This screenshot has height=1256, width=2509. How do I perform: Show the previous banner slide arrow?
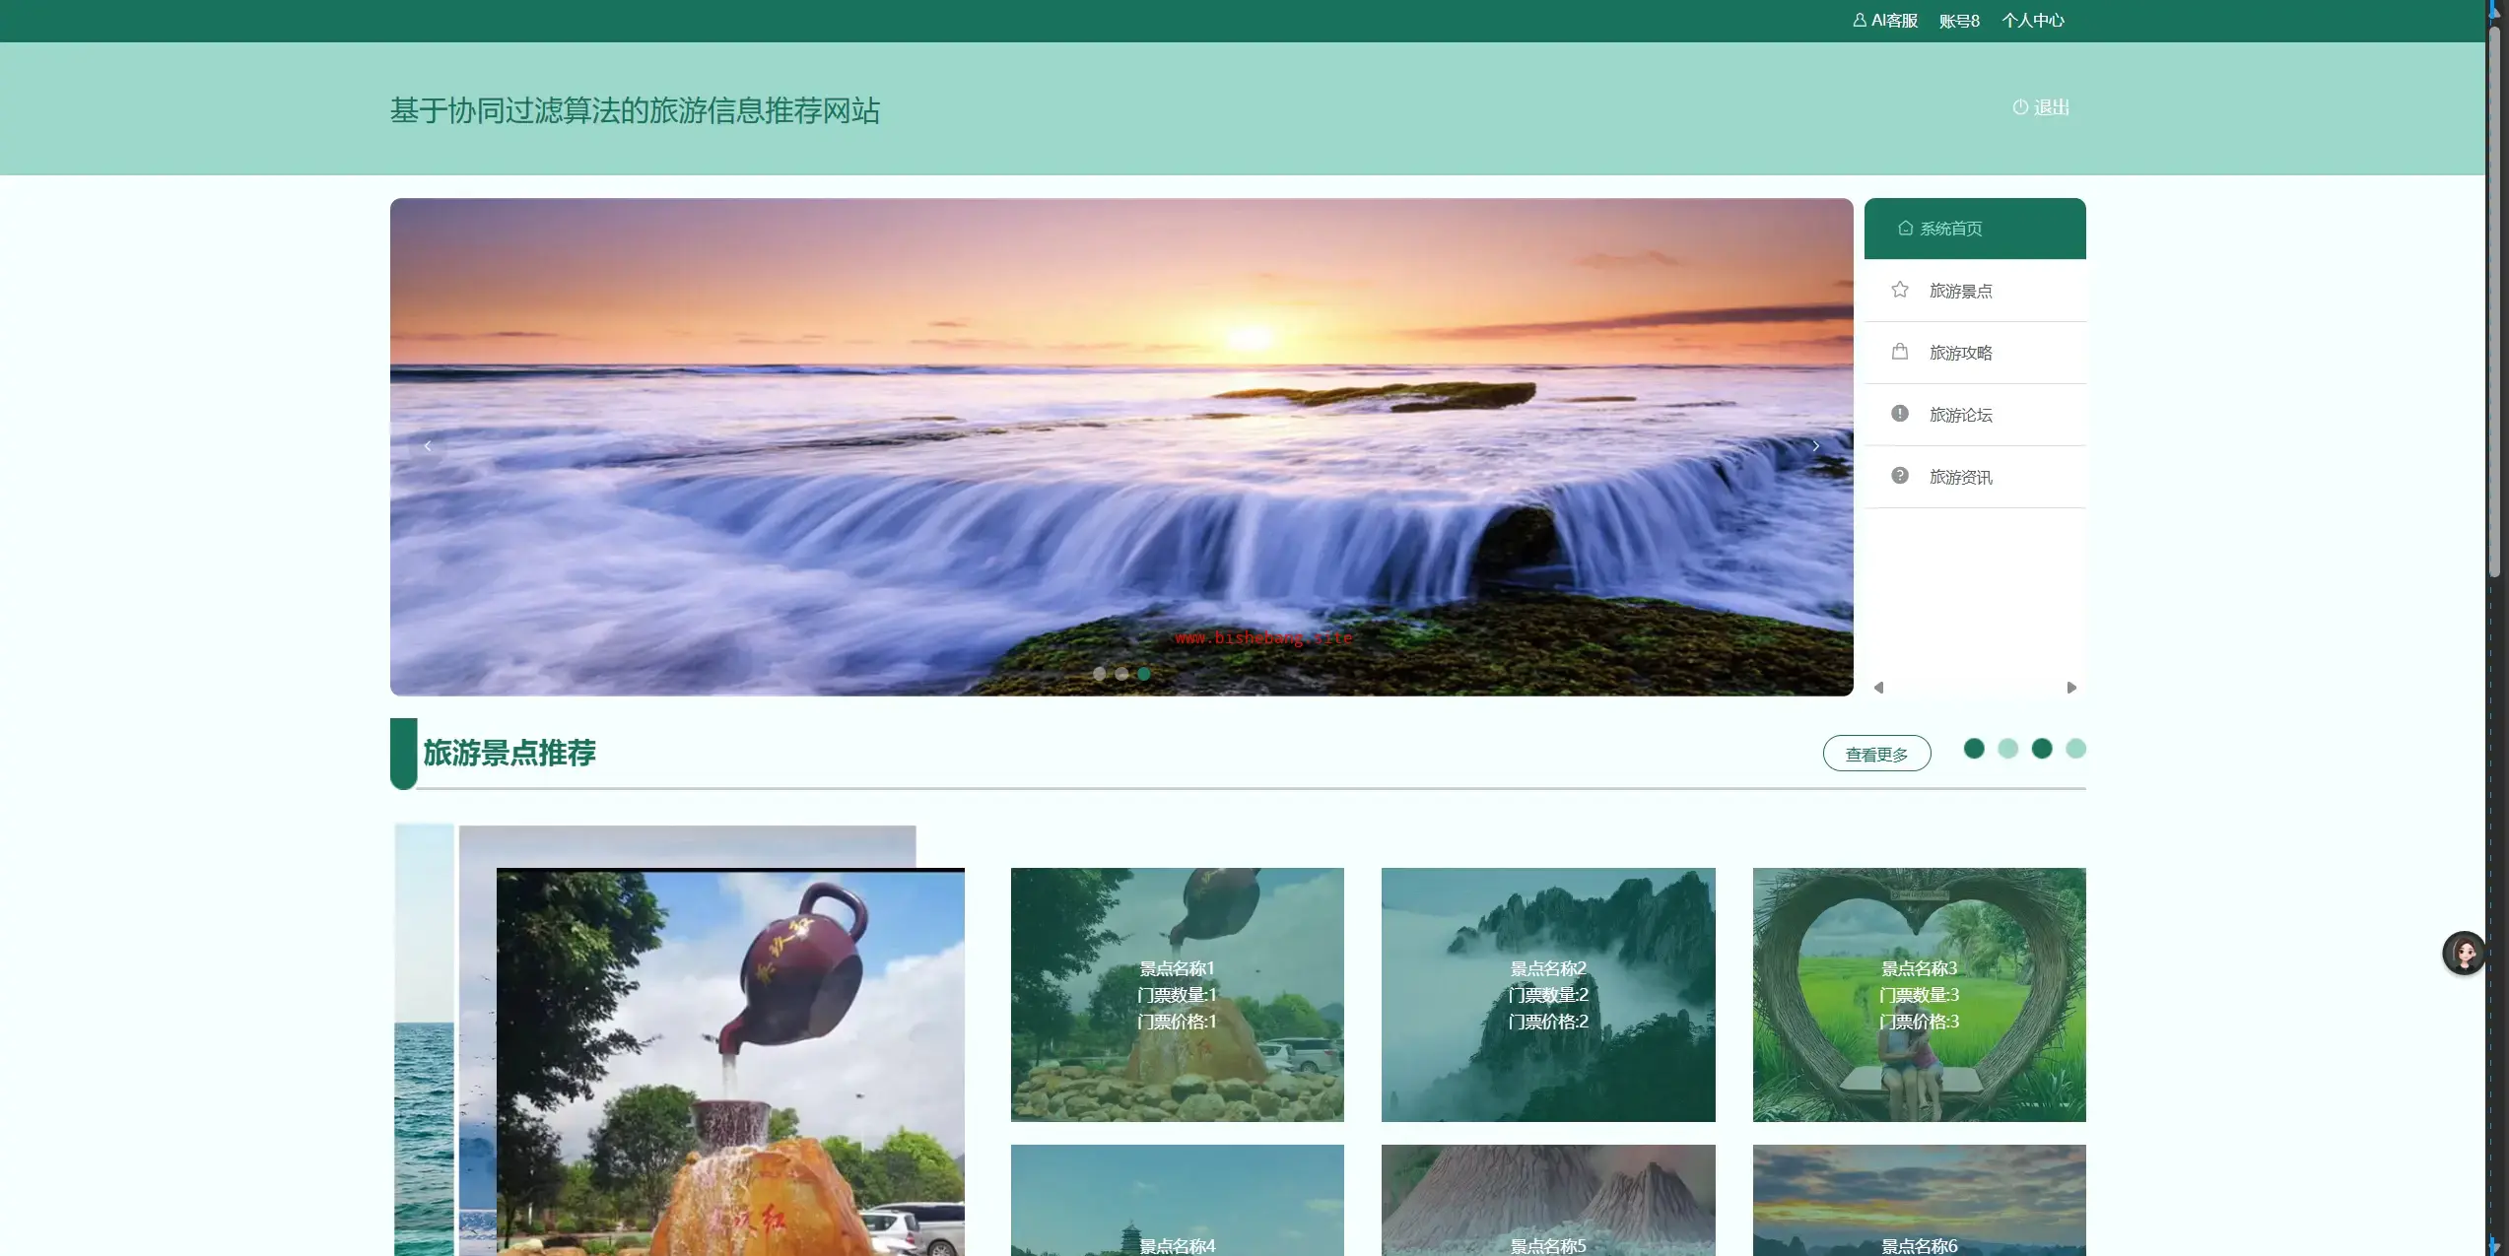coord(428,446)
